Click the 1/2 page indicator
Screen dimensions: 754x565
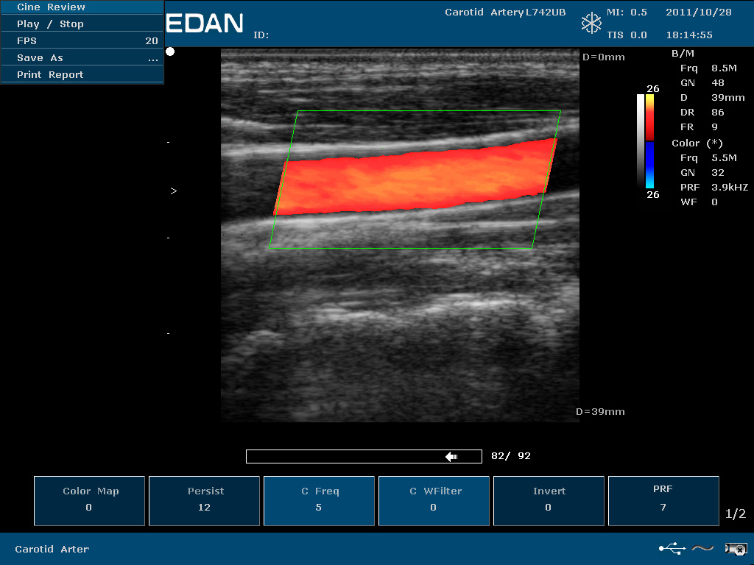[x=736, y=514]
